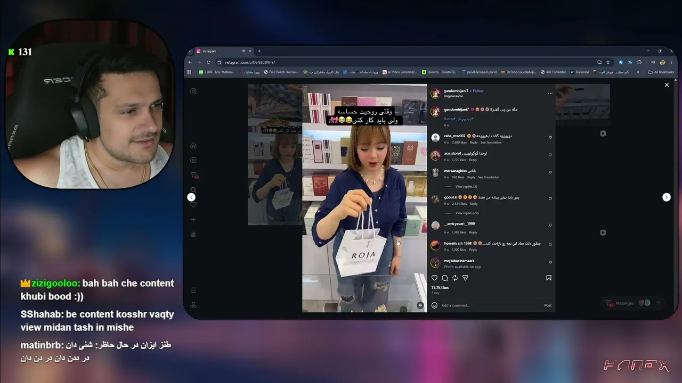Click the browser Back button
This screenshot has height=383, width=682.
coord(190,62)
